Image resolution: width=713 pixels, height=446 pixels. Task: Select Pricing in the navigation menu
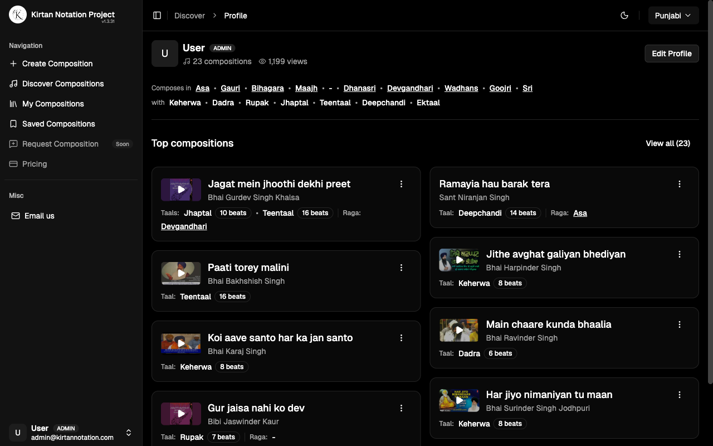pyautogui.click(x=35, y=164)
